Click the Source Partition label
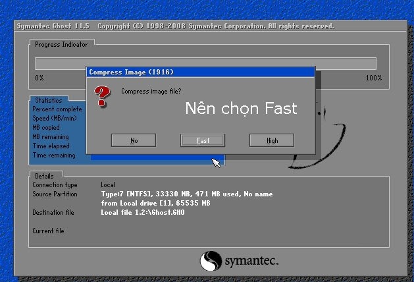This screenshot has height=282, width=414. point(55,194)
